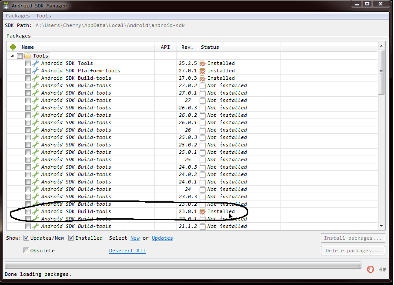Collapse the Tools tree node

(x=12, y=56)
